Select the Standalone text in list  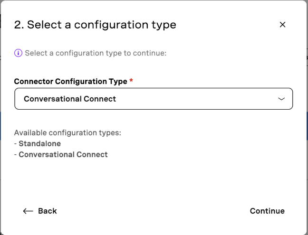coord(39,143)
